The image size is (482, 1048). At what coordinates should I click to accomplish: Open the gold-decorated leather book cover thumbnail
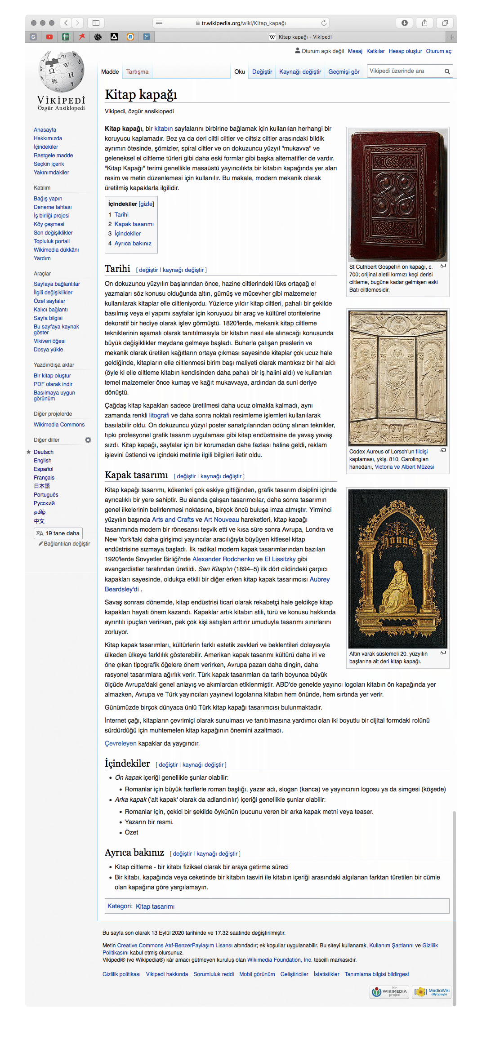coord(398,568)
